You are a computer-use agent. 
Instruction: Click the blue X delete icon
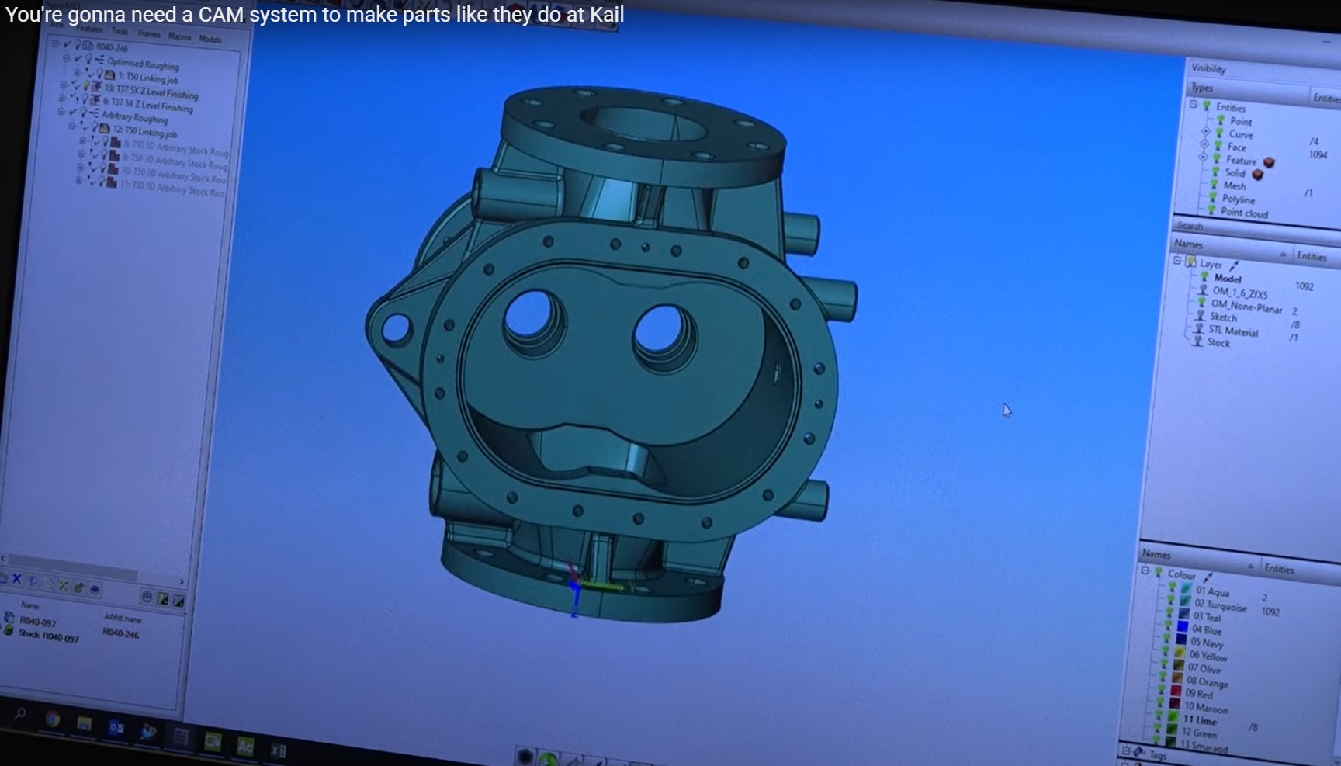(17, 579)
